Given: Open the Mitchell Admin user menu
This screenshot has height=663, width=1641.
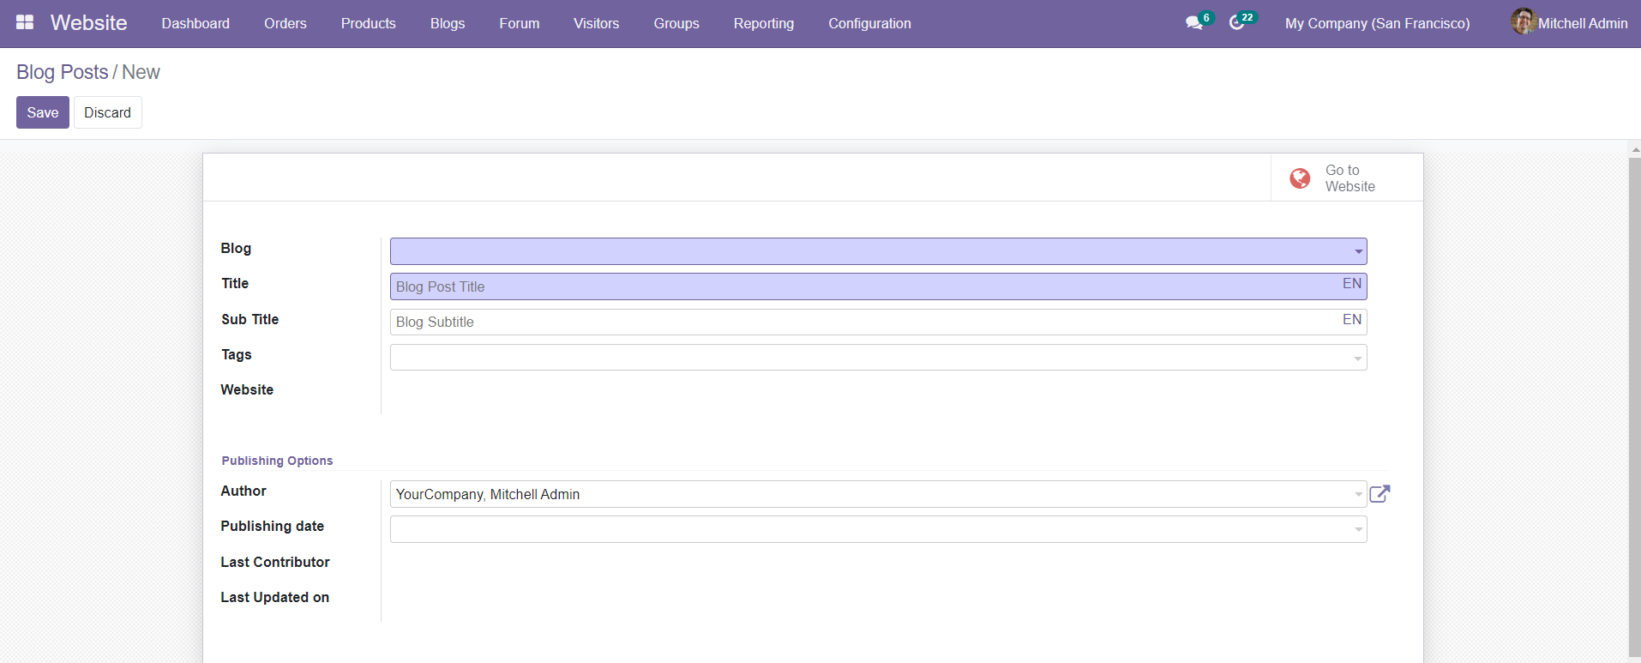Looking at the screenshot, I should [1569, 23].
